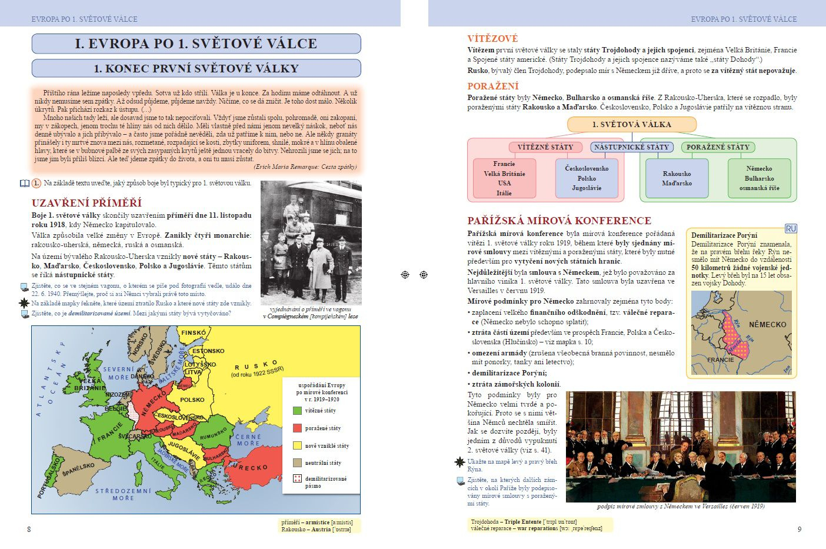Viewport: 826px width, 549px height.
Task: Click the 'Rakousko – Austria' vocabulary entry
Action: [316, 530]
